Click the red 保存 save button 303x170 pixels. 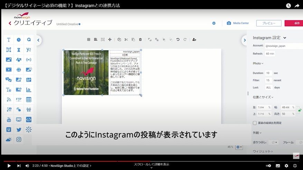tap(294, 23)
